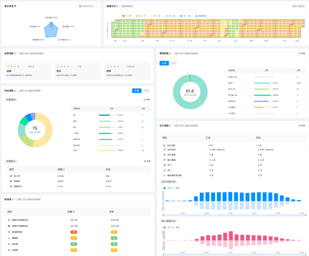Open 详情 link in 运行强度 panel
309x256 pixels.
pyautogui.click(x=302, y=126)
